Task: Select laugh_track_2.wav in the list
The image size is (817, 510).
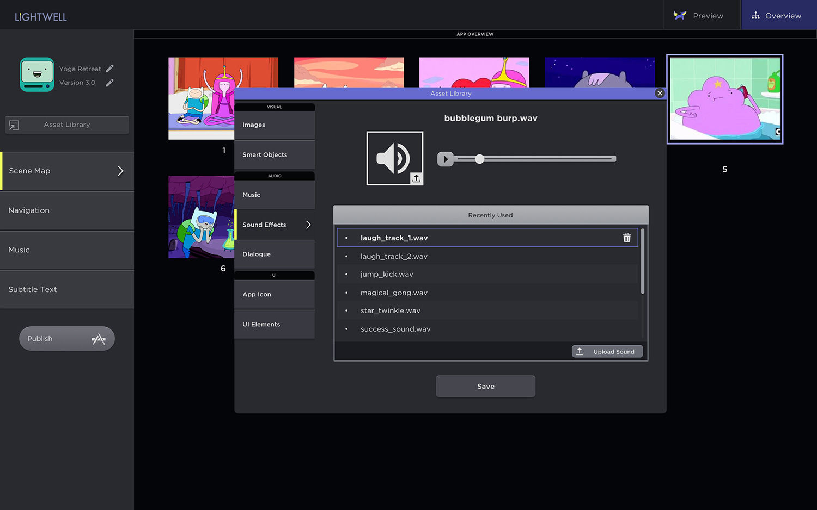Action: tap(487, 256)
